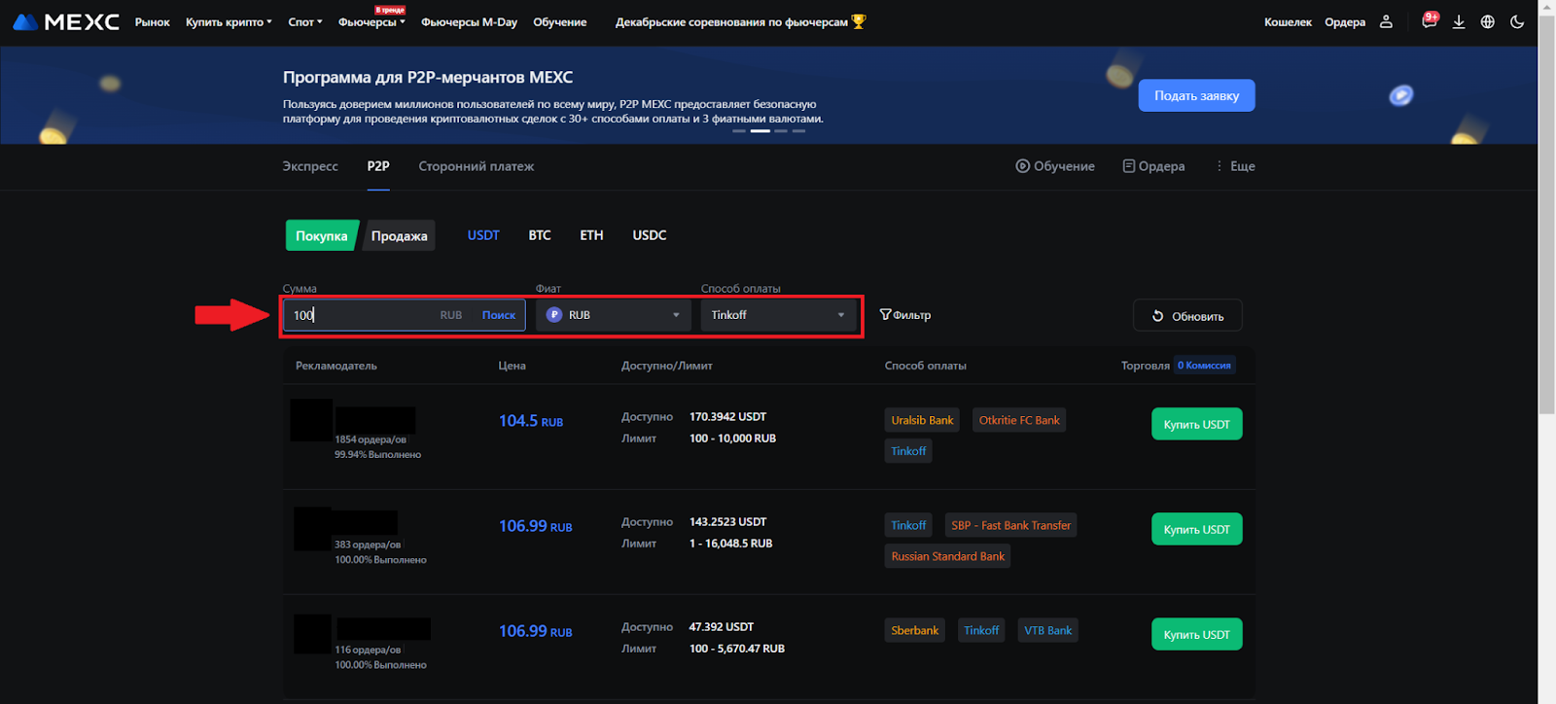This screenshot has width=1556, height=704.
Task: Select first banner carousel indicator
Action: pyautogui.click(x=739, y=130)
